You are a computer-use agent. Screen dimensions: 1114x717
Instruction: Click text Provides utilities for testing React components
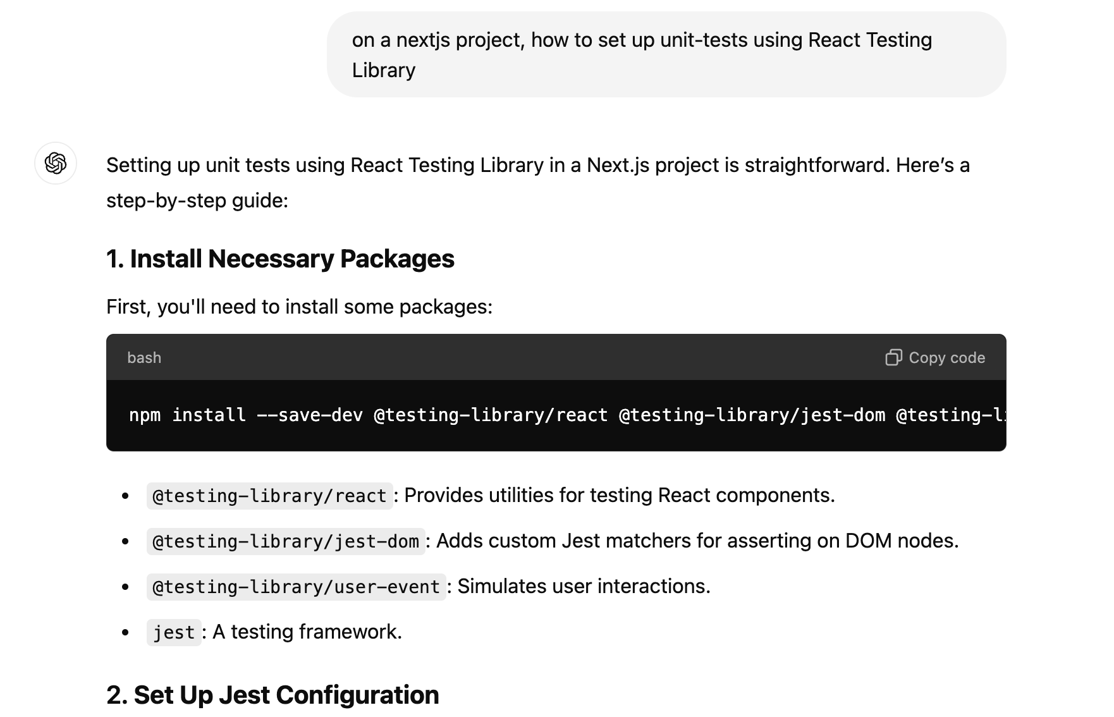pyautogui.click(x=620, y=495)
